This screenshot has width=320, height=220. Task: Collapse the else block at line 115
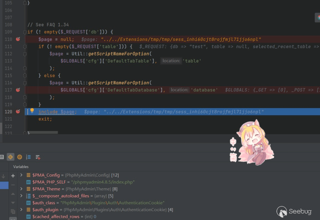(25, 76)
